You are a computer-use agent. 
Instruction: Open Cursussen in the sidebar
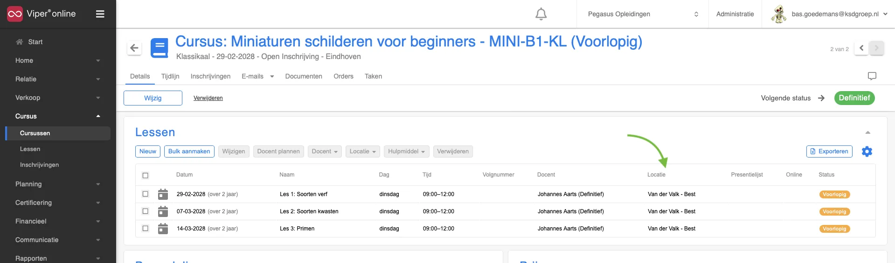[58, 133]
